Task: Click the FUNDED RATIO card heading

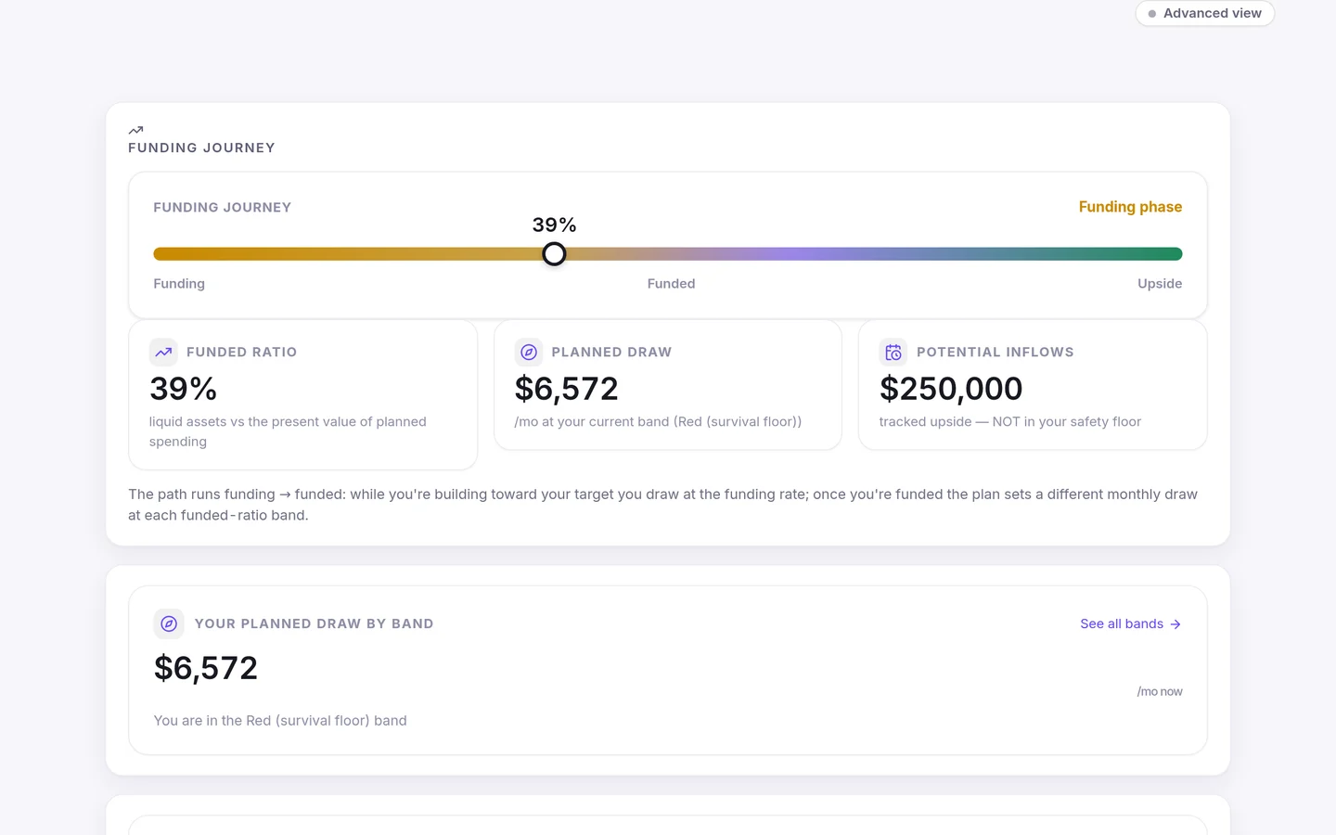Action: pos(241,353)
